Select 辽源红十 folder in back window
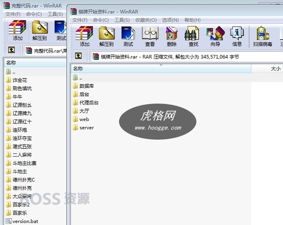Viewport: 283px width, 225px height. click(19, 122)
